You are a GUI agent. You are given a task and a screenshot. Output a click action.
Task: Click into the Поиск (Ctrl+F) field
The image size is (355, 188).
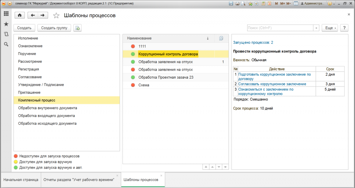click(280, 28)
